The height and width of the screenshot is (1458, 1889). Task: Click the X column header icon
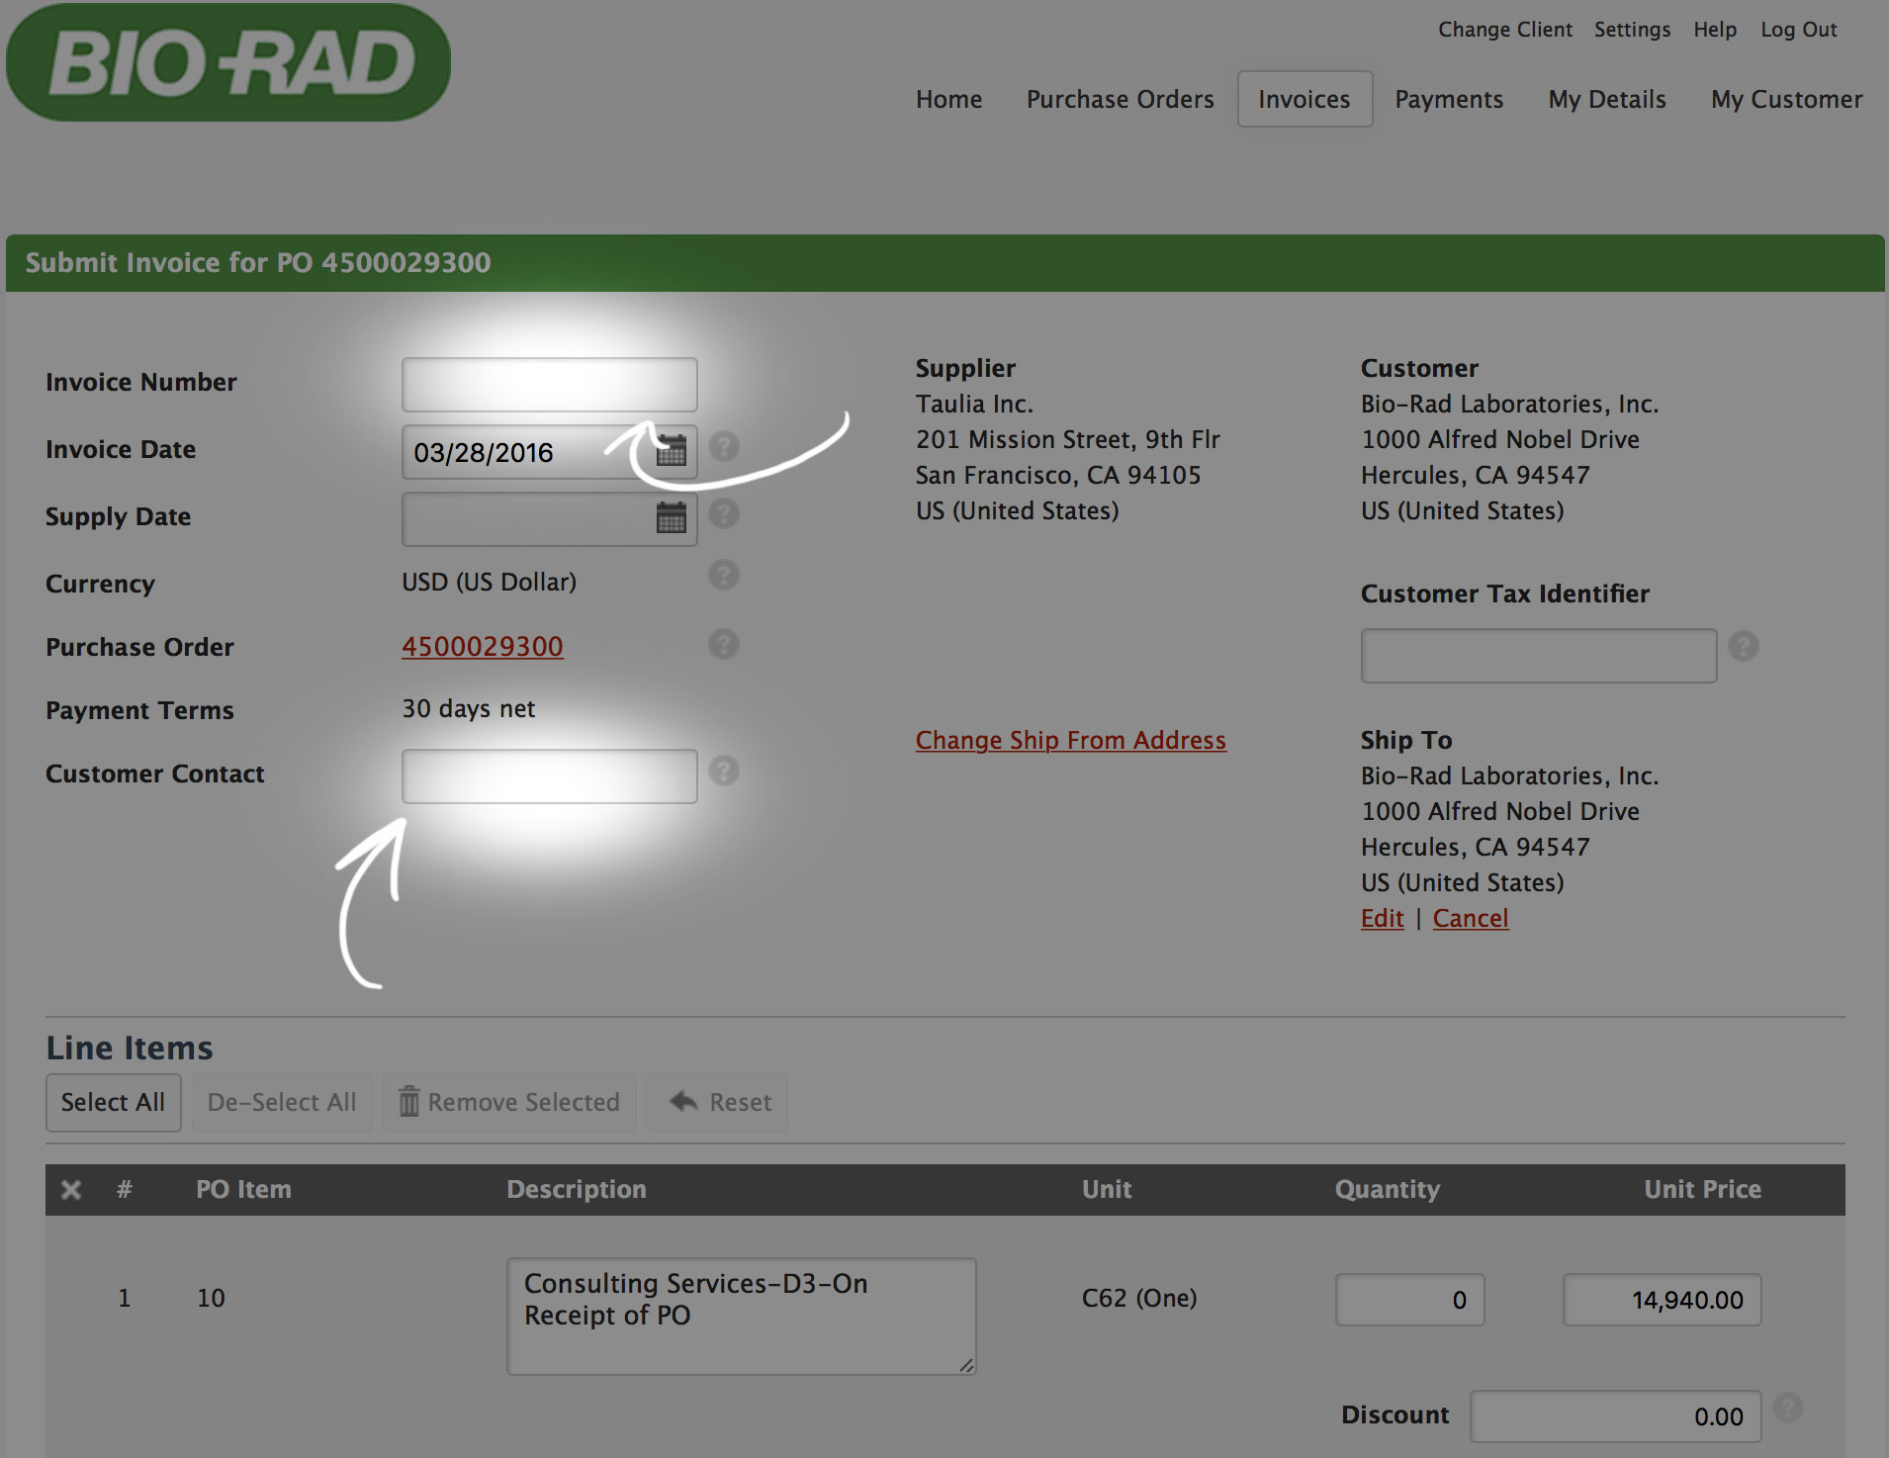71,1189
